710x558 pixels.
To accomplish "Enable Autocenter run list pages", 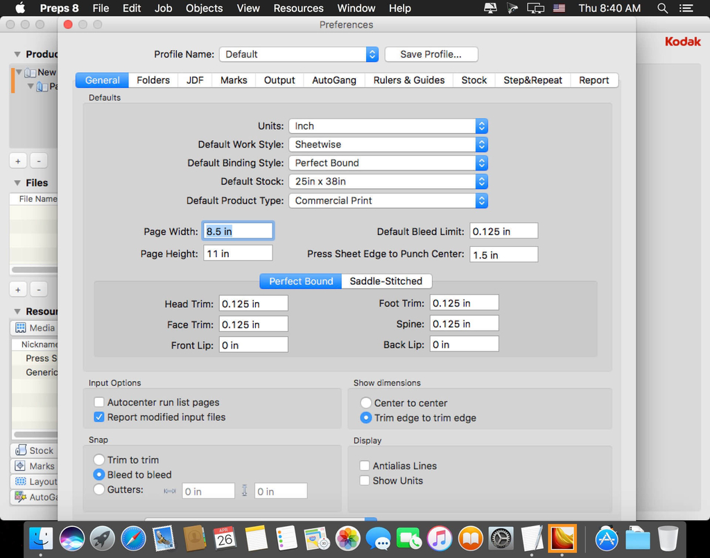I will tap(100, 403).
